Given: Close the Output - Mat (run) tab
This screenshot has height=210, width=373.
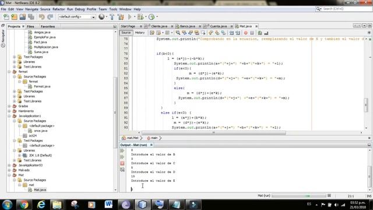Looking at the screenshot, I should point(152,145).
